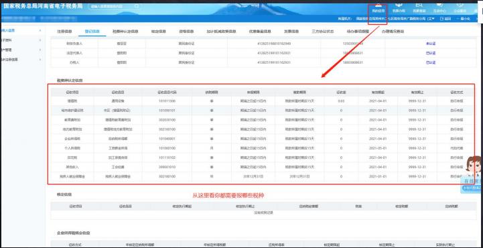Image resolution: width=483 pixels, height=248 pixels.
Task: Switch to the 办理情况查询 tab
Action: [x=393, y=32]
